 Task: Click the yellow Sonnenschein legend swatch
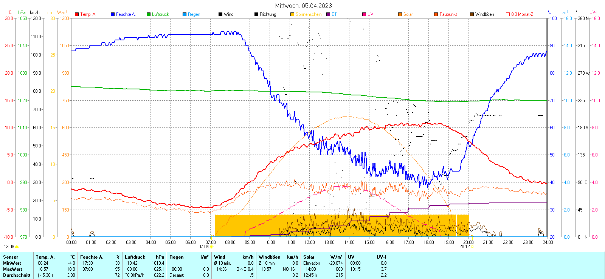click(292, 14)
